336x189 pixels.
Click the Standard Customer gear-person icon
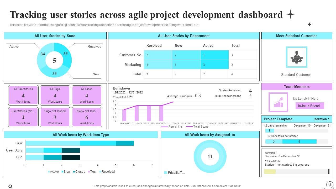click(x=296, y=57)
